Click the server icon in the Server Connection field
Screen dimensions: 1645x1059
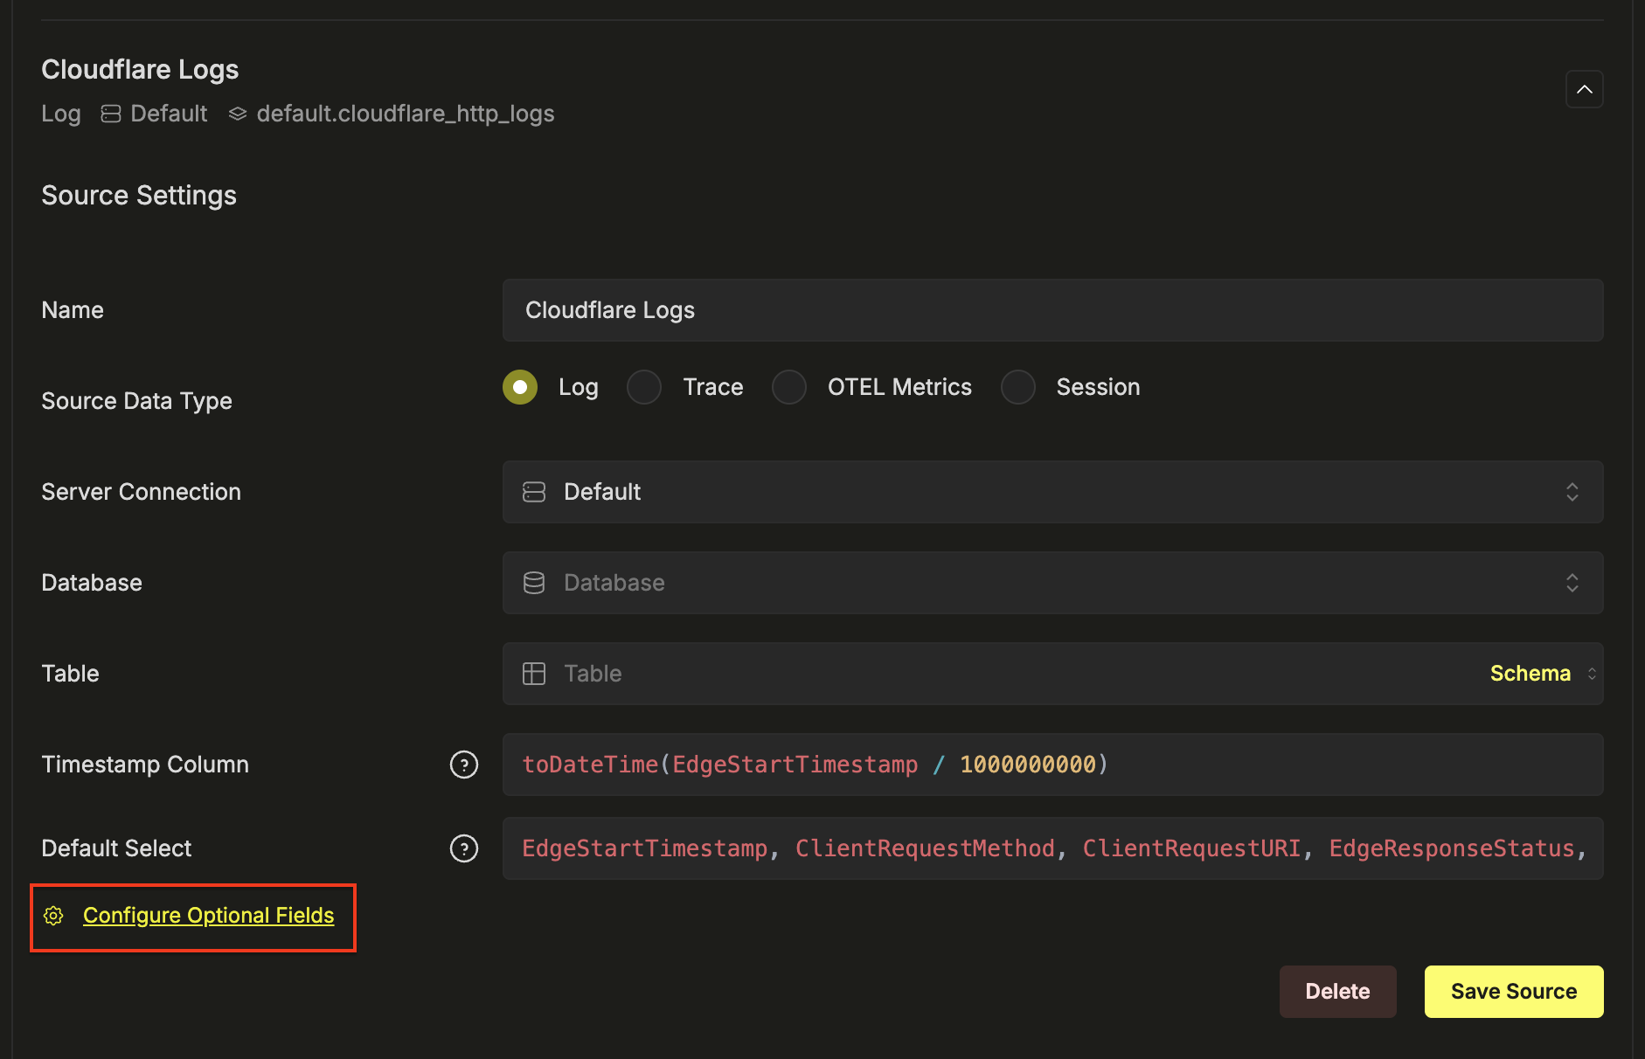point(534,492)
